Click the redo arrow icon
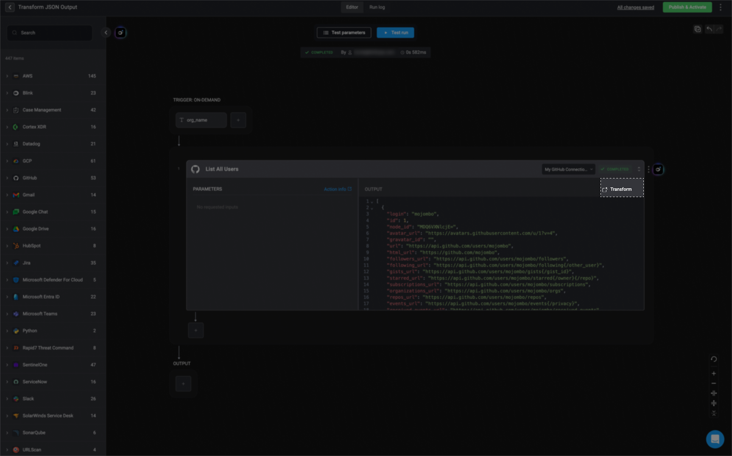The width and height of the screenshot is (732, 456). pos(719,29)
